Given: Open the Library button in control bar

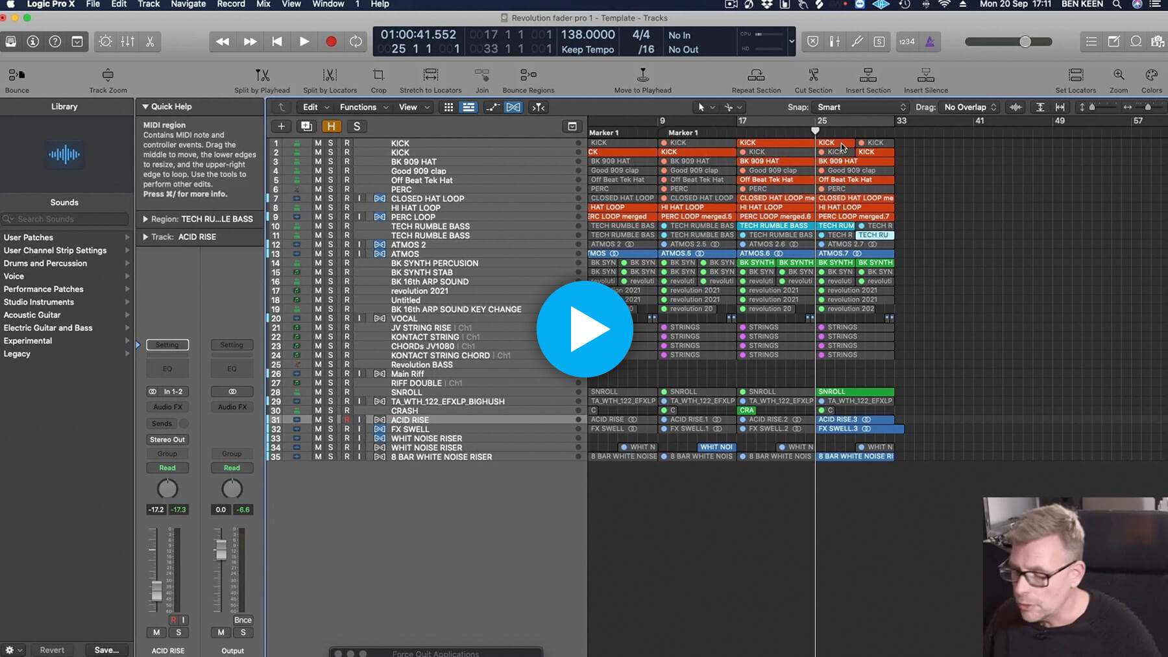Looking at the screenshot, I should click(x=11, y=42).
